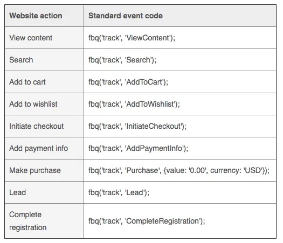Click the ViewContent fbq track code
Screen dimensions: 283x243
click(x=132, y=38)
